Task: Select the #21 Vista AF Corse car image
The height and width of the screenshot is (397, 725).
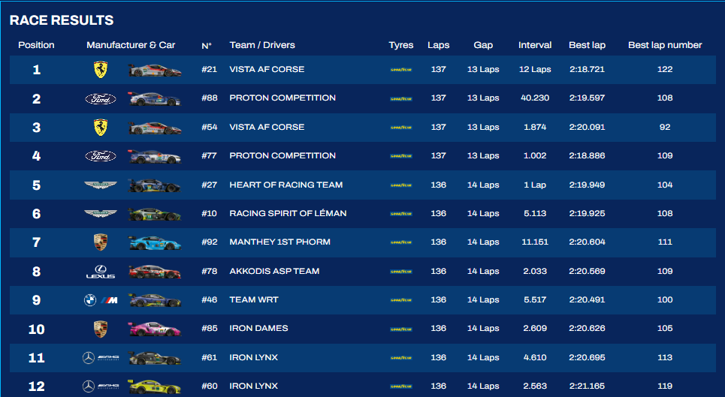Action: (155, 70)
